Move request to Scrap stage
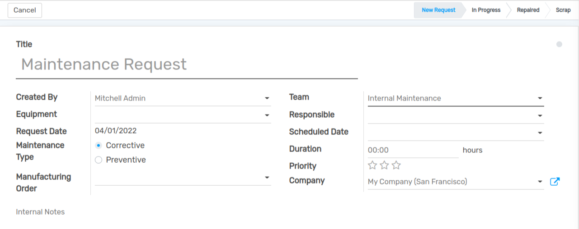Image resolution: width=579 pixels, height=229 pixels. click(x=563, y=10)
